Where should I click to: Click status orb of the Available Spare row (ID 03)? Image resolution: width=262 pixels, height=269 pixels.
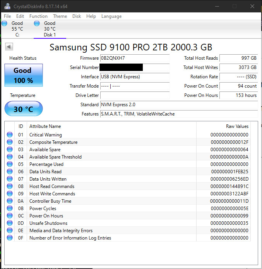[x=10, y=149]
